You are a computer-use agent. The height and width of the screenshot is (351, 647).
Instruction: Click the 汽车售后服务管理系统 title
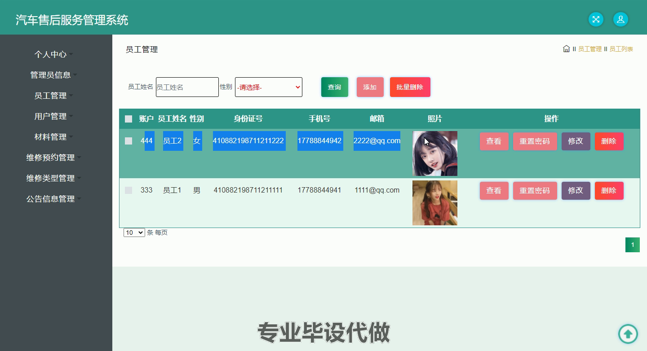click(x=72, y=20)
